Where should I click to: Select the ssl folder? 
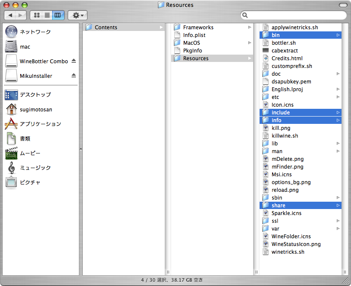(301, 221)
